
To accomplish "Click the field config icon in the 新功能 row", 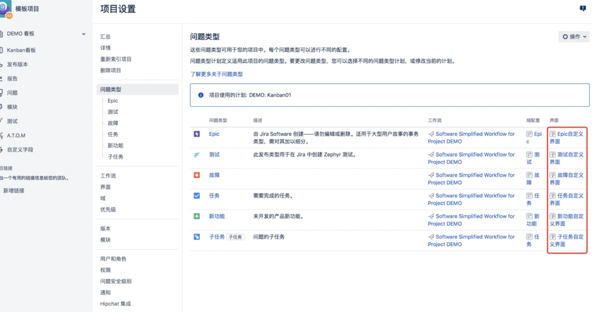I will 530,216.
